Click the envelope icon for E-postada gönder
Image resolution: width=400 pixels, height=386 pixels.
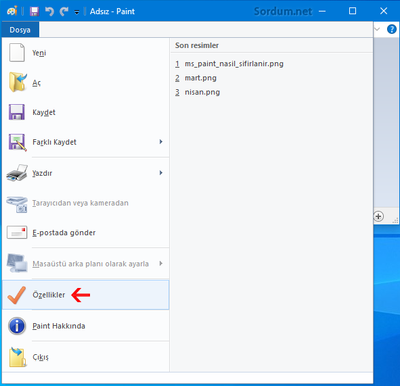tap(17, 232)
